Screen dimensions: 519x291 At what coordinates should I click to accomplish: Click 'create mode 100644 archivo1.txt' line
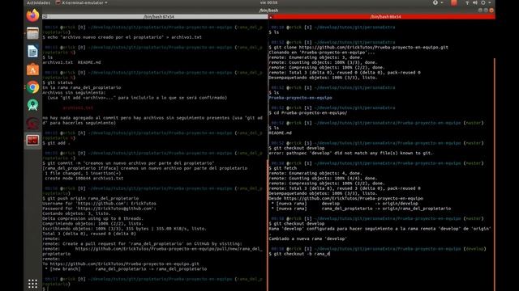click(84, 178)
